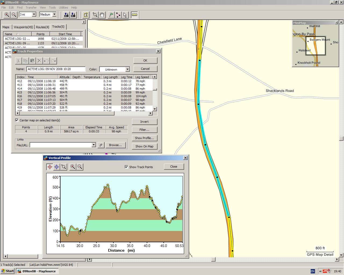344x275 pixels.
Task: Click the Browse... button
Action: coord(115,145)
